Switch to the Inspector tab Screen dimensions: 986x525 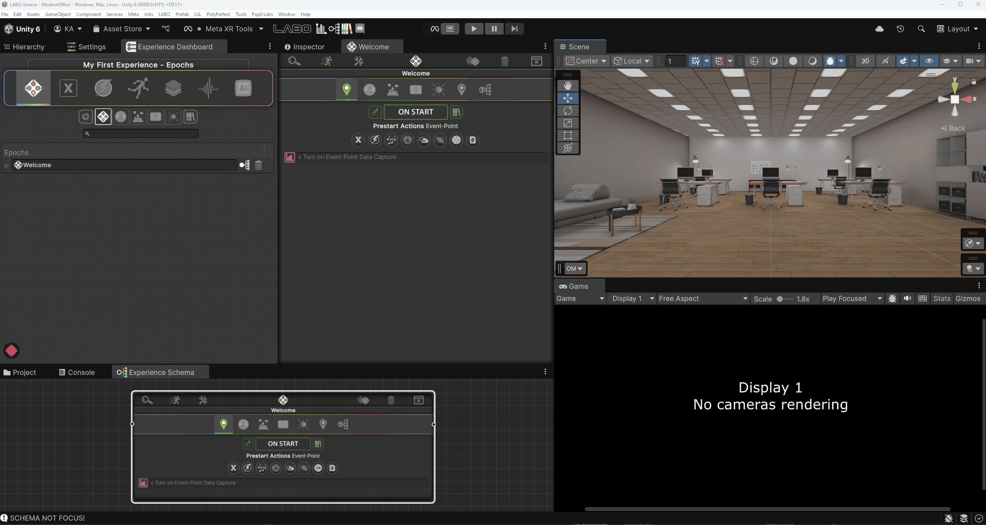[x=304, y=47]
